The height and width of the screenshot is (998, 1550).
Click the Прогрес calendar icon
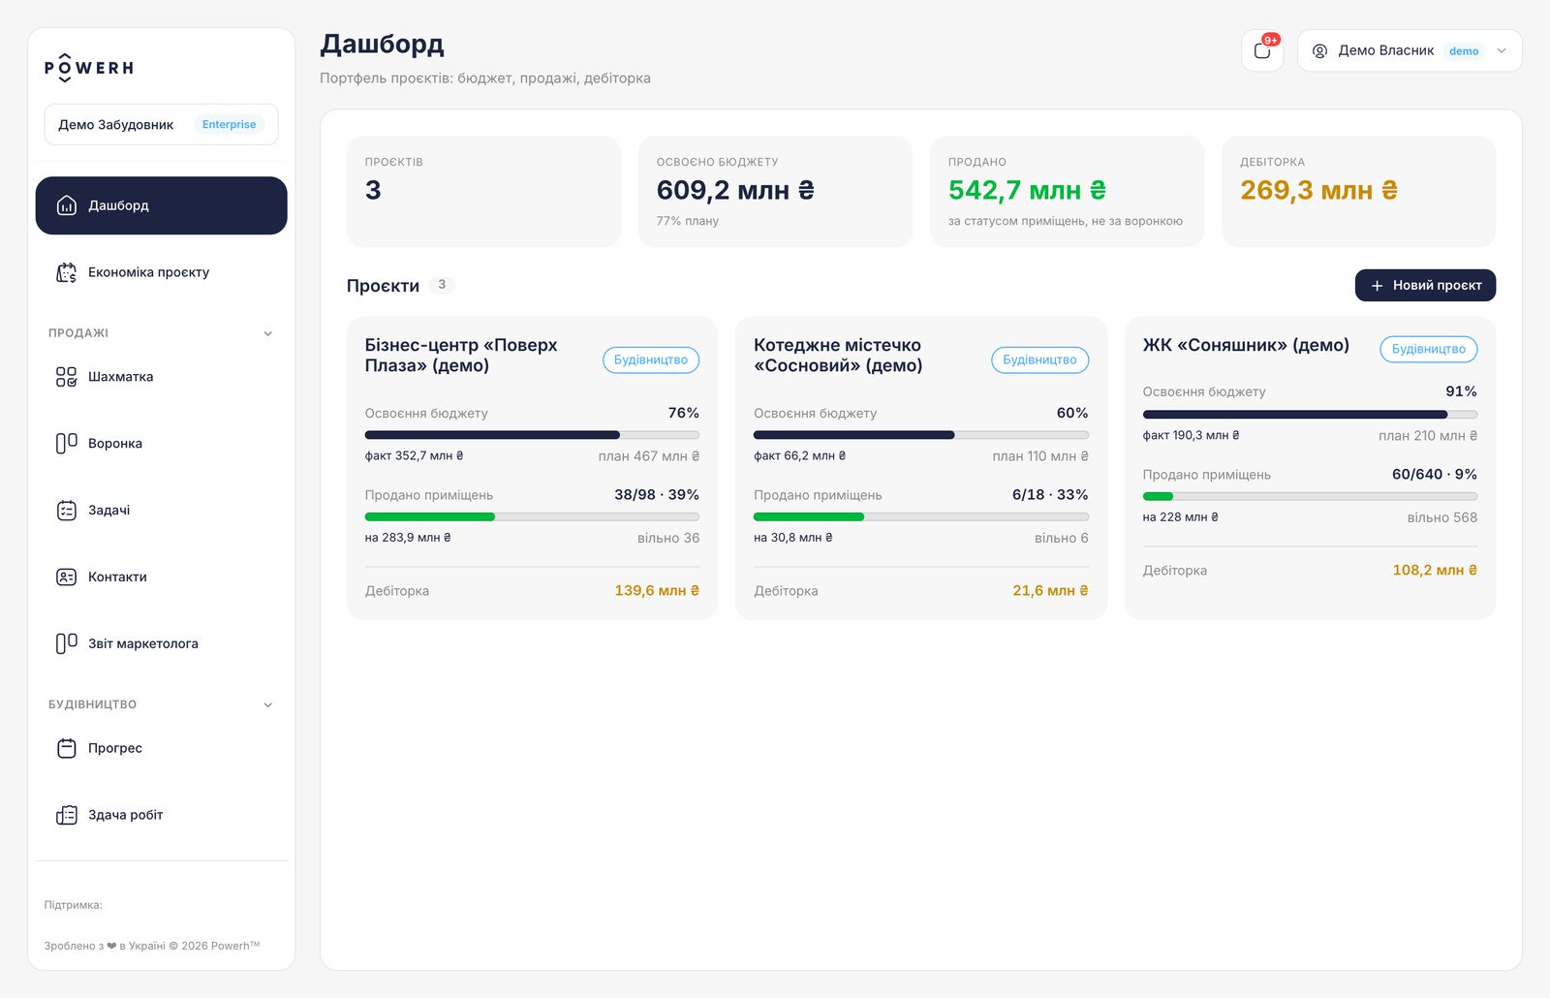click(x=67, y=748)
